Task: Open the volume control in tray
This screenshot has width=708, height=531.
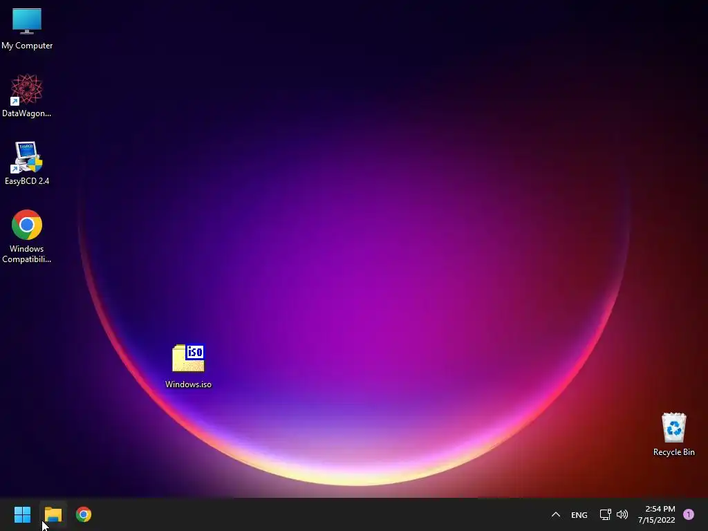Action: [x=622, y=514]
